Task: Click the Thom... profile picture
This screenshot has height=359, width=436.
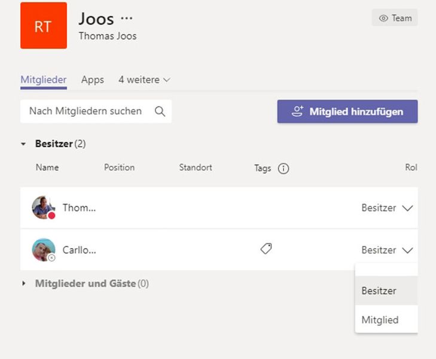Action: (44, 208)
